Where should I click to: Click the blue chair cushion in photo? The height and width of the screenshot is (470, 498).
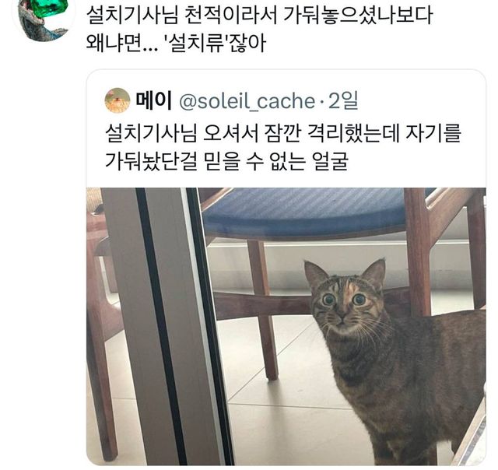pyautogui.click(x=302, y=209)
